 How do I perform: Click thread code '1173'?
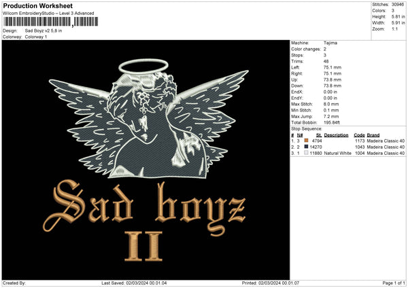[x=360, y=141]
